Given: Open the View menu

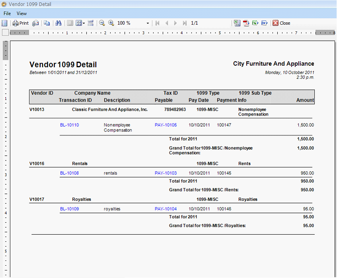Looking at the screenshot, I should pyautogui.click(x=22, y=14).
